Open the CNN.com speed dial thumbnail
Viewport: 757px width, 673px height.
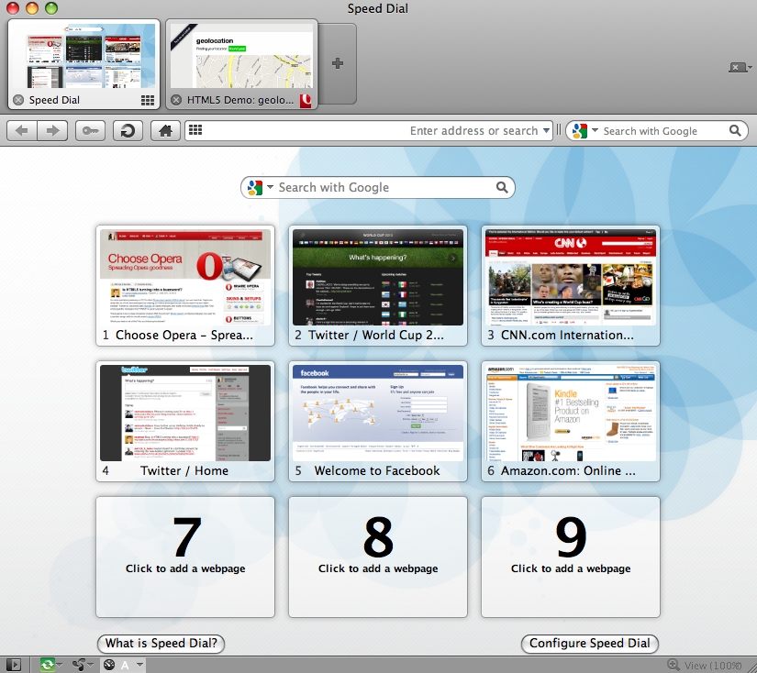570,278
